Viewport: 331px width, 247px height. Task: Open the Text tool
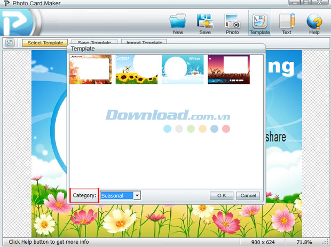(287, 22)
